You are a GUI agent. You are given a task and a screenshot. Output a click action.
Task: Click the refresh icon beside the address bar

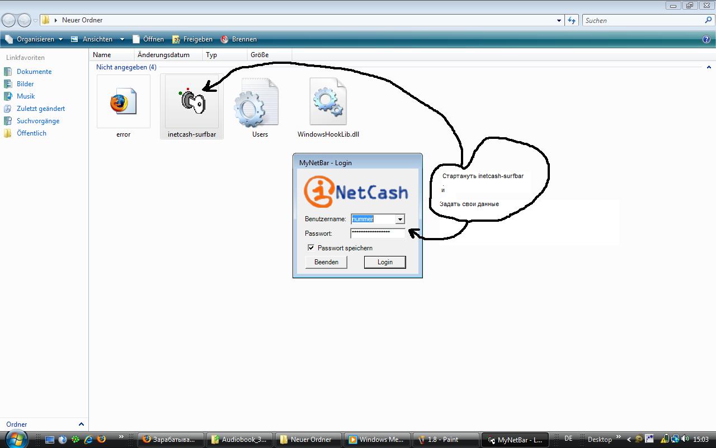tap(572, 20)
